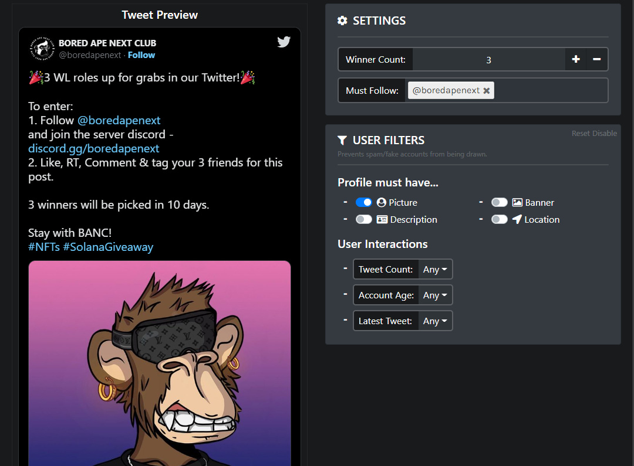This screenshot has height=466, width=634.
Task: Open the discord.gg/boredapenext link
Action: point(93,148)
